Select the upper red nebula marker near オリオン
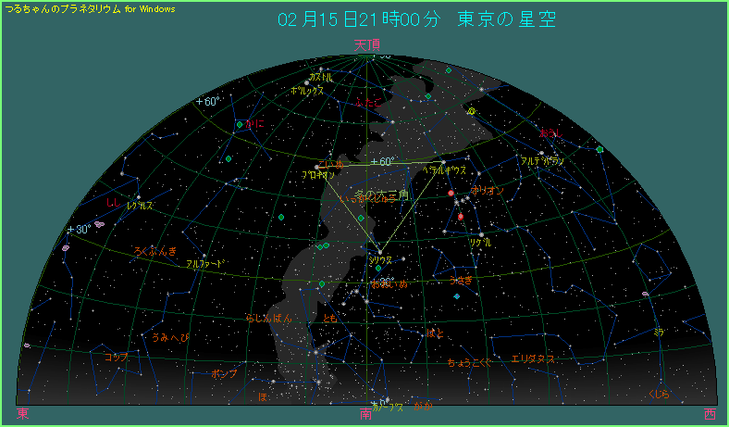 451,194
